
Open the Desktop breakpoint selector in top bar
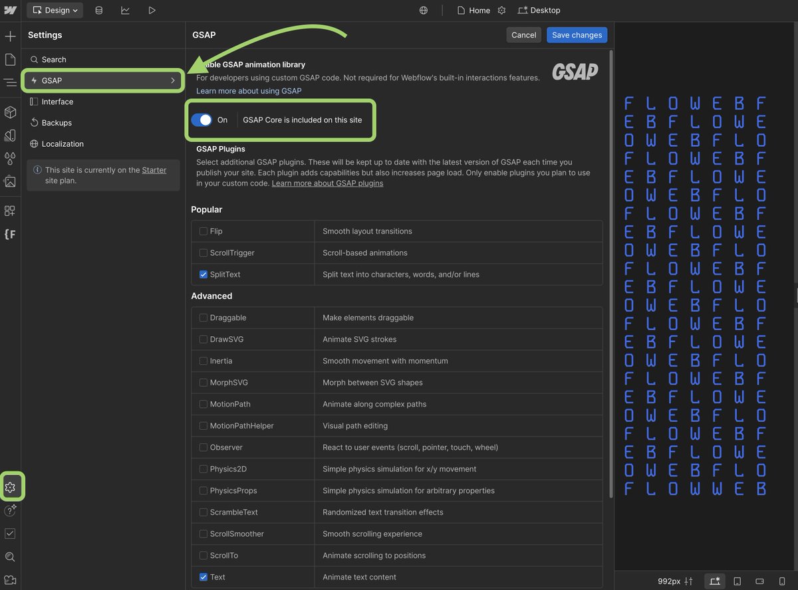539,11
